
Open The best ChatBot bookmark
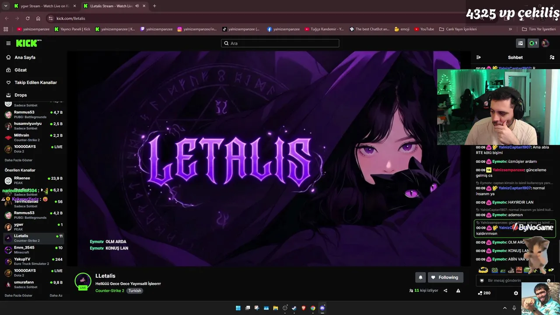click(x=369, y=29)
